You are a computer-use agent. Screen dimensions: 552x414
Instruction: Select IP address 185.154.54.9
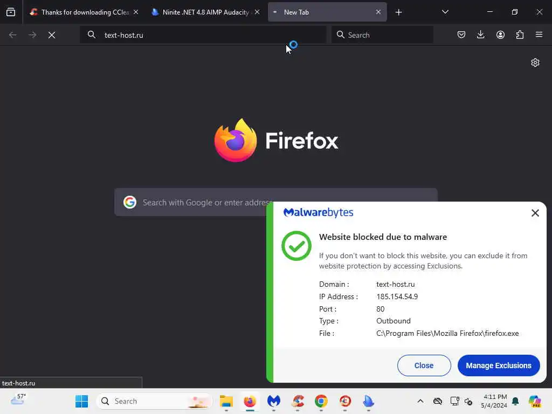[397, 296]
